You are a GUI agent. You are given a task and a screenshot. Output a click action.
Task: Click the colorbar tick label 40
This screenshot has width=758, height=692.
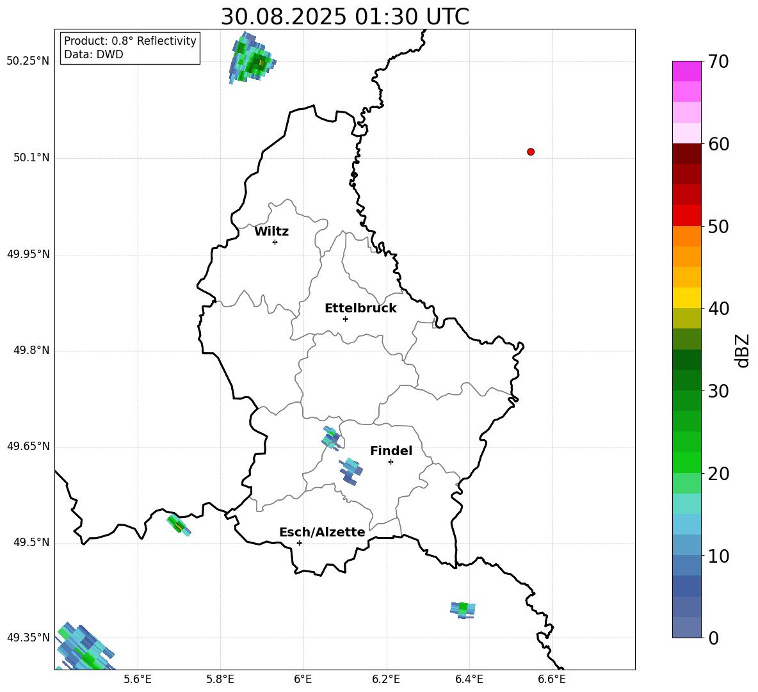[718, 309]
